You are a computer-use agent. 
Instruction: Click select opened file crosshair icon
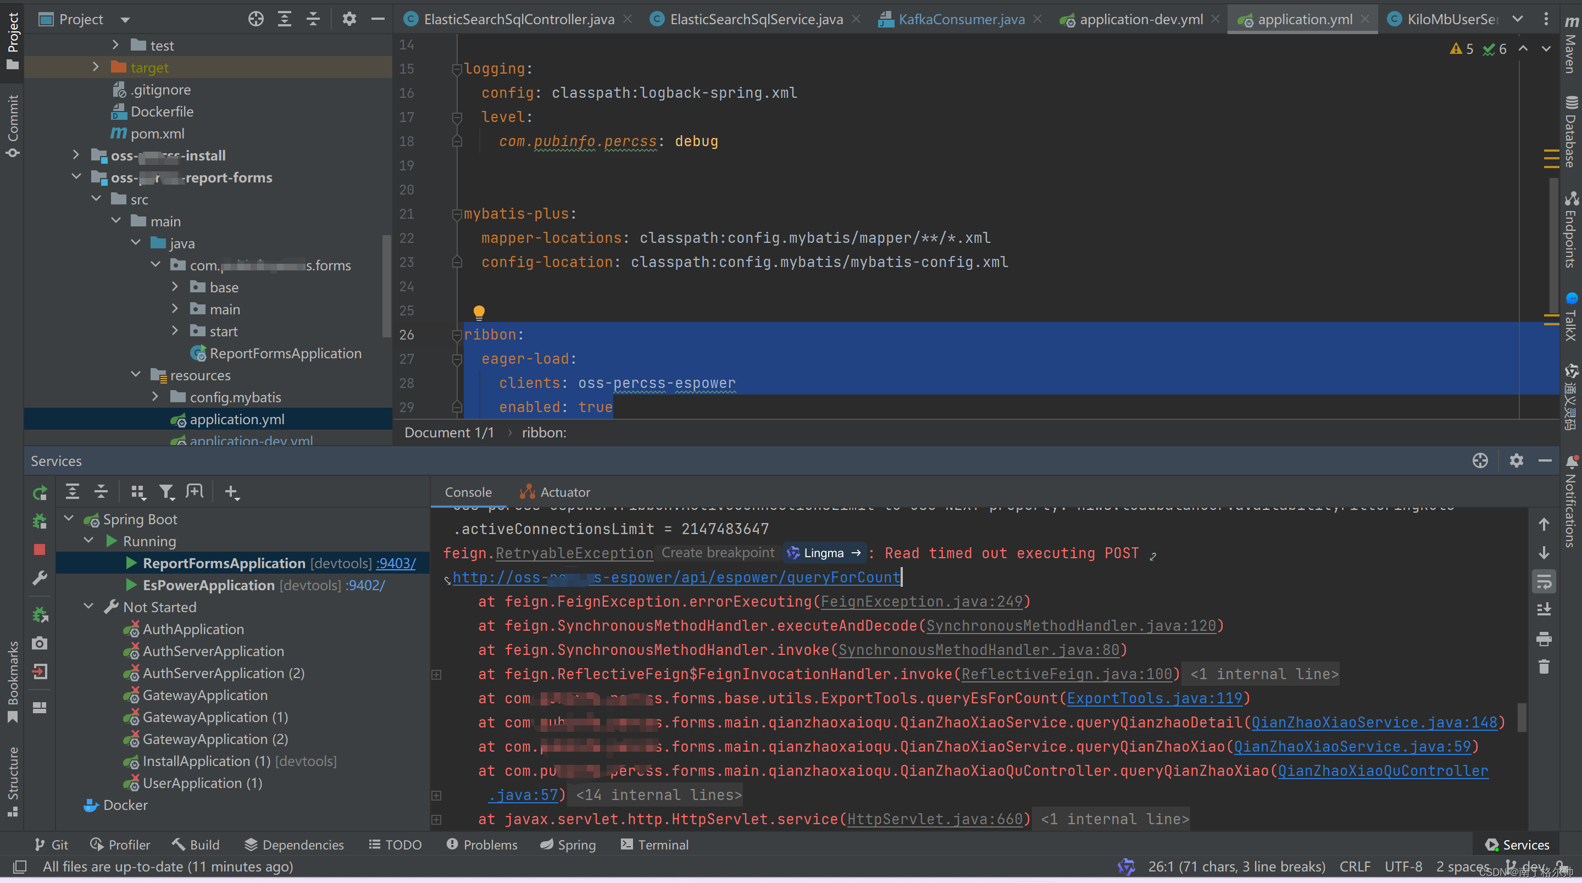click(x=256, y=19)
